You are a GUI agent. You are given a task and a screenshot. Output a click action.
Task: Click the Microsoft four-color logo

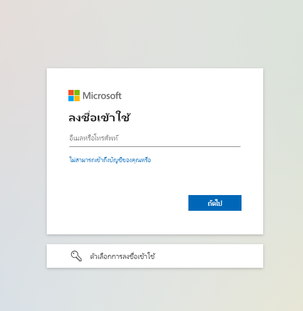pyautogui.click(x=74, y=95)
